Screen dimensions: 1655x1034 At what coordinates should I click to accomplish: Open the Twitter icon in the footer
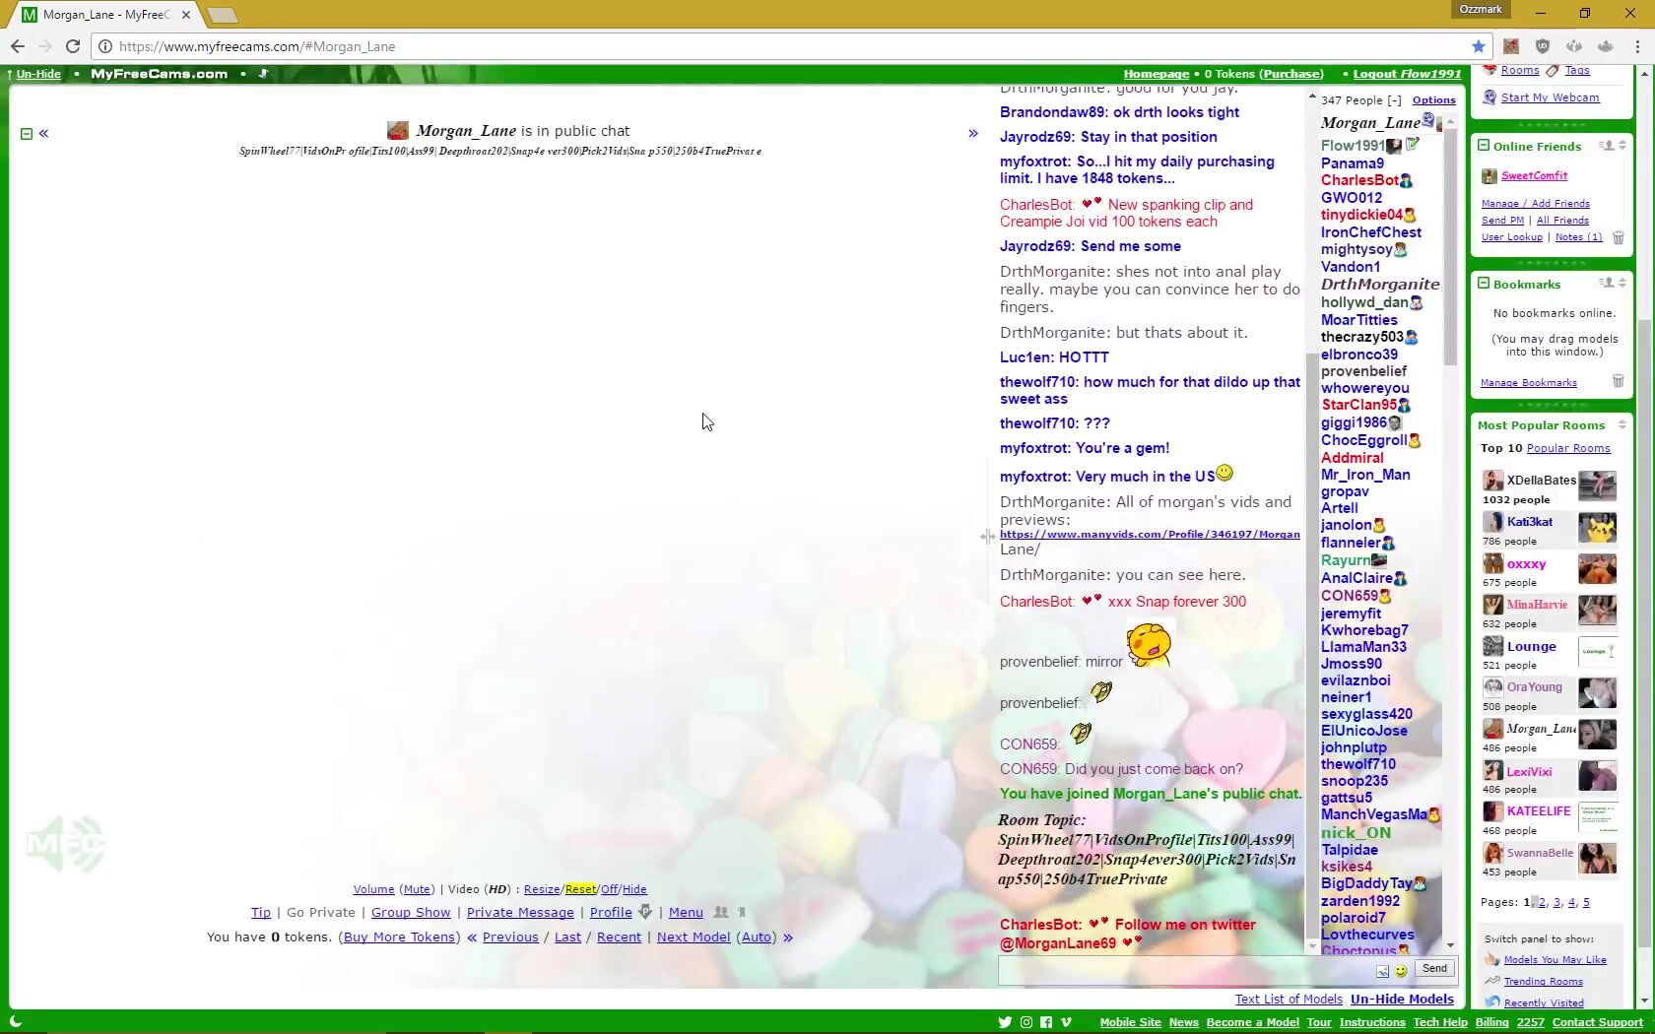tap(1005, 1022)
